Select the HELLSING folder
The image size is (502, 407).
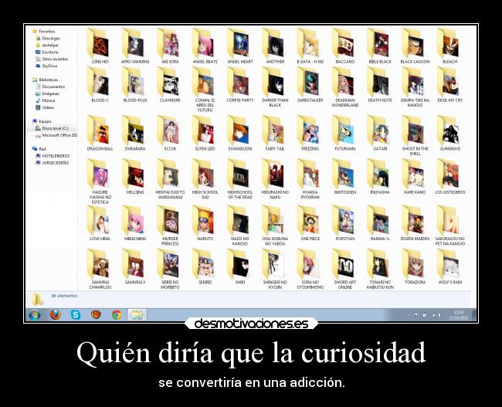(135, 177)
